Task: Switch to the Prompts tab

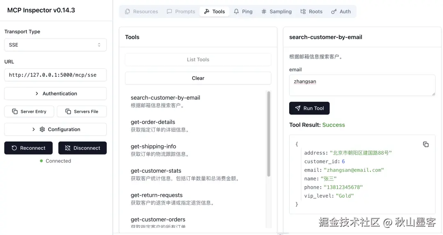Action: [x=181, y=11]
